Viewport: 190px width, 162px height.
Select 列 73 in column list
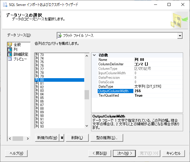[x=60, y=55]
